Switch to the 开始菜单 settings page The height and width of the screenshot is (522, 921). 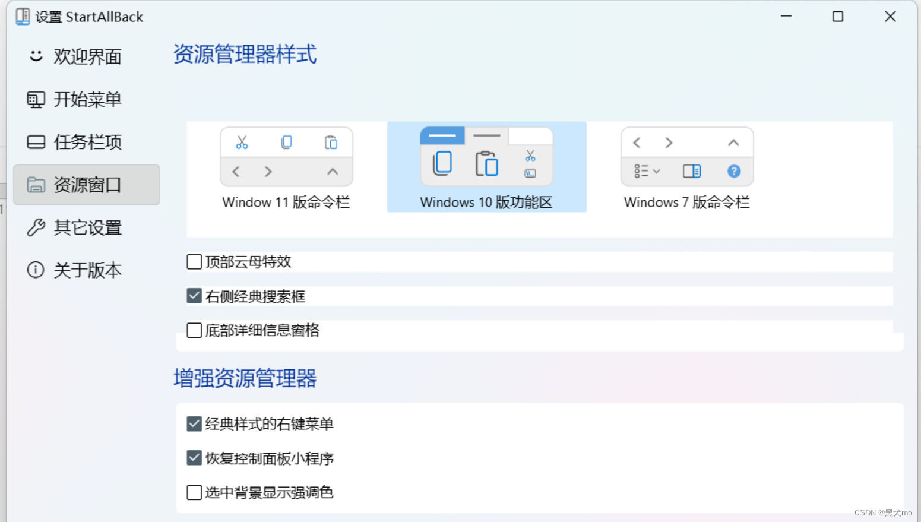[88, 99]
